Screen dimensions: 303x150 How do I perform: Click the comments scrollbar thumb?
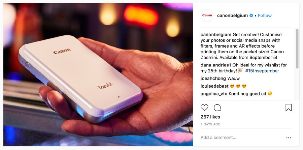[297, 49]
